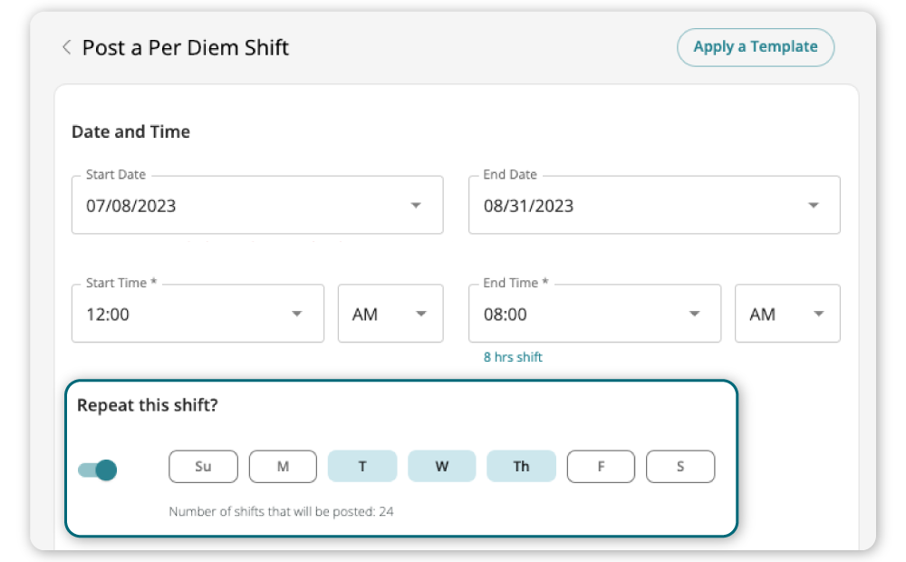Turn off the Repeat this shift toggle
The image size is (906, 562).
[x=98, y=470]
